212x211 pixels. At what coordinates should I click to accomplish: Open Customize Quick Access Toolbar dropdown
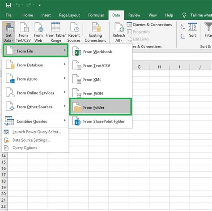pos(40,5)
